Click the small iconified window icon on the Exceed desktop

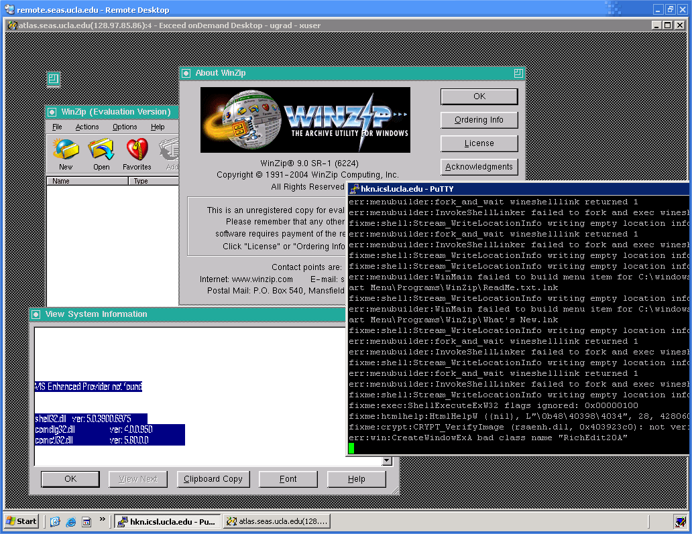tap(54, 79)
